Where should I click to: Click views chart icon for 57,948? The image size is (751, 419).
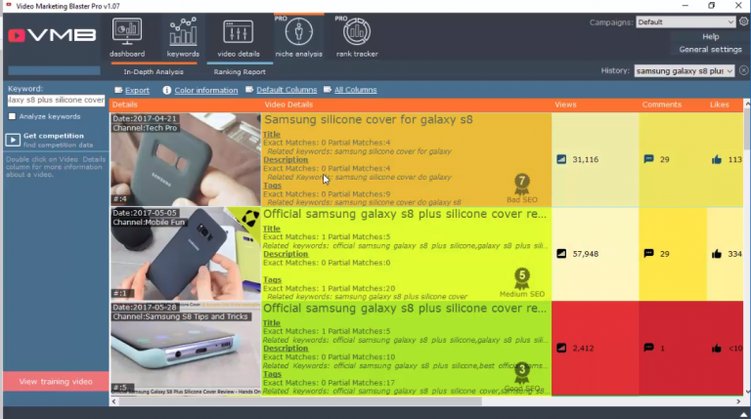(x=561, y=254)
